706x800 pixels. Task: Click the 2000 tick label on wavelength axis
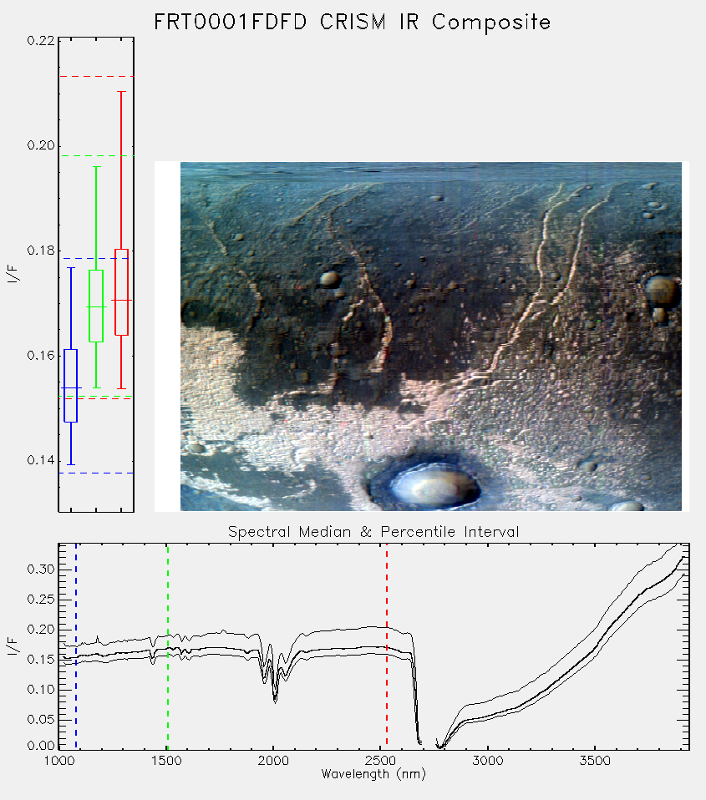coord(273,761)
